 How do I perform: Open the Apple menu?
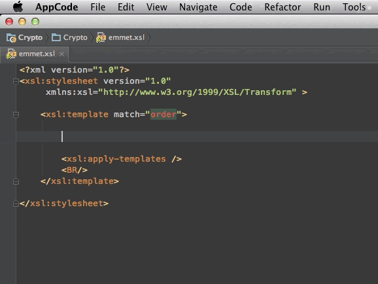pyautogui.click(x=18, y=7)
